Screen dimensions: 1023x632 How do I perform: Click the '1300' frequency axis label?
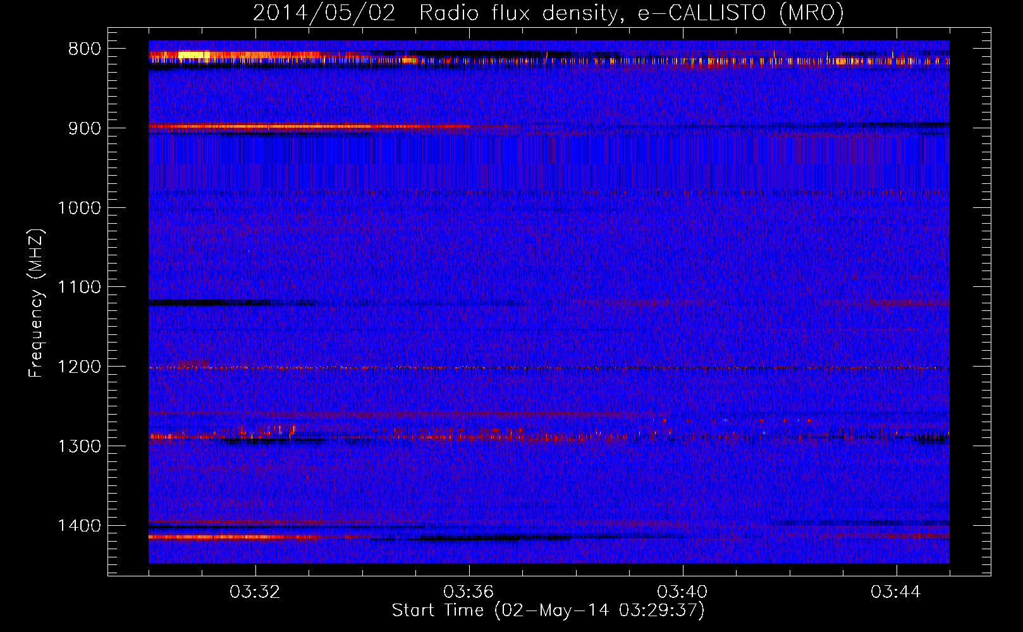tap(80, 446)
